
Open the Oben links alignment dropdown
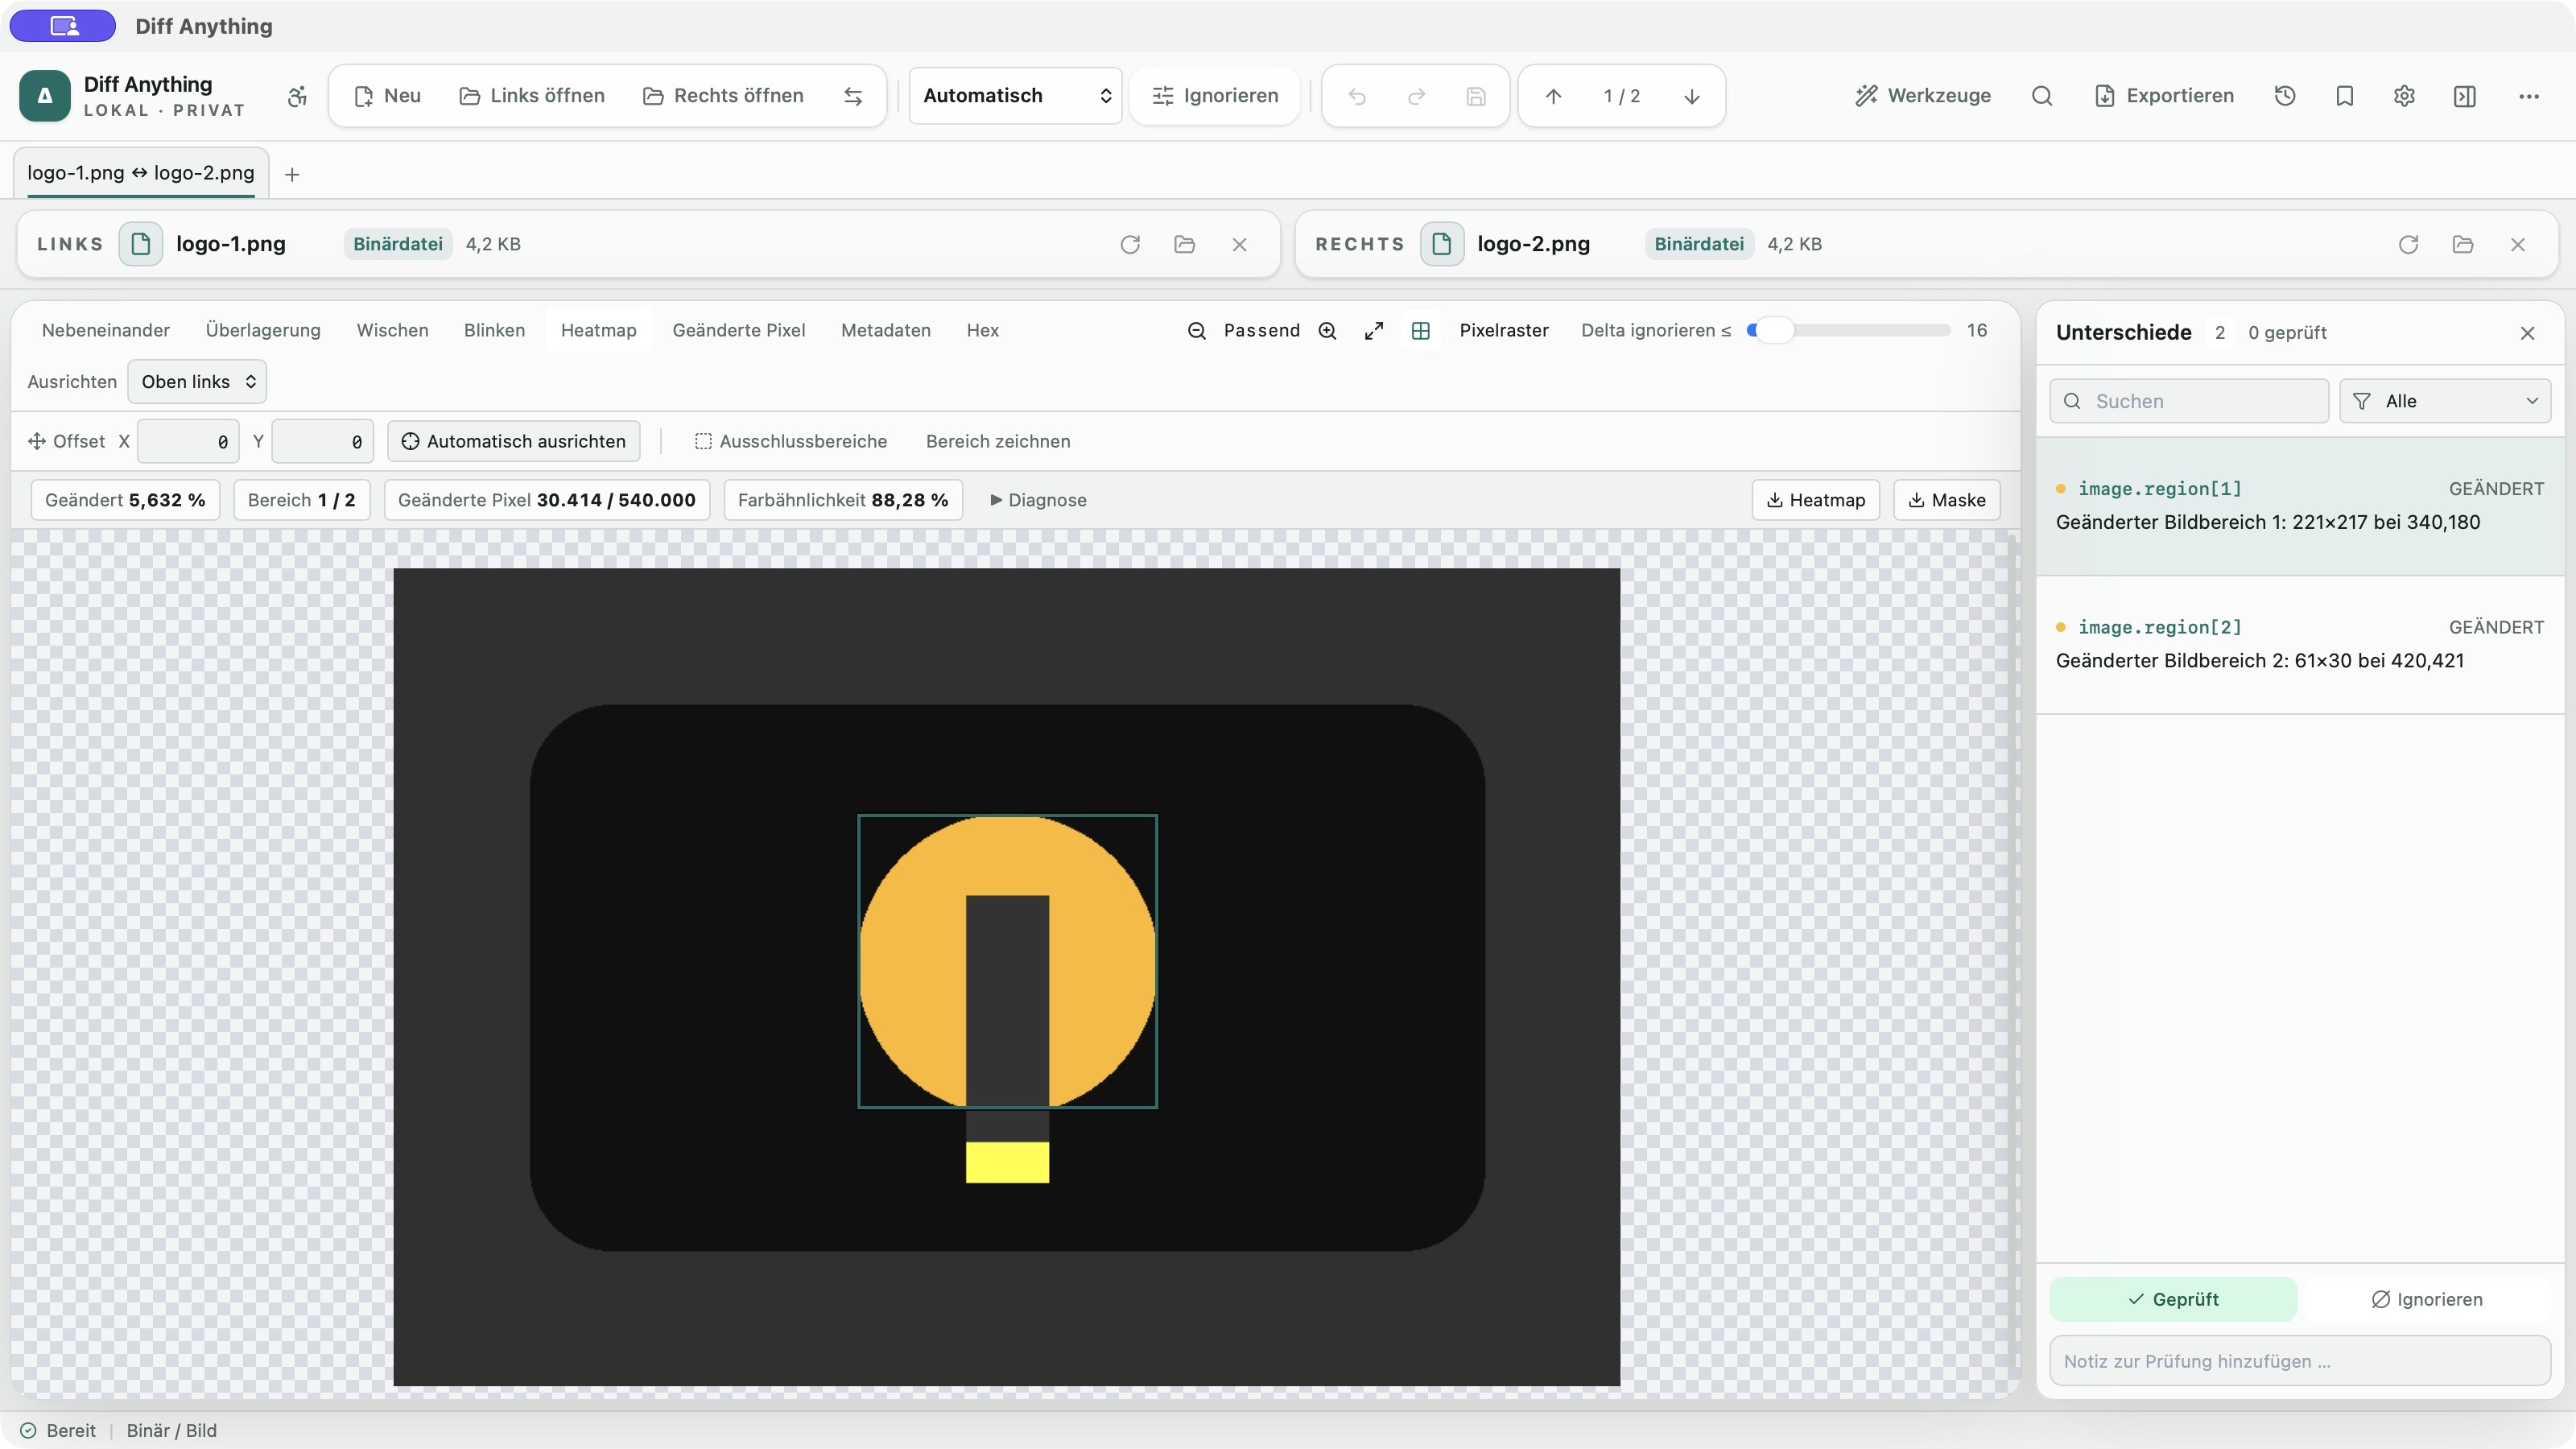pyautogui.click(x=197, y=382)
